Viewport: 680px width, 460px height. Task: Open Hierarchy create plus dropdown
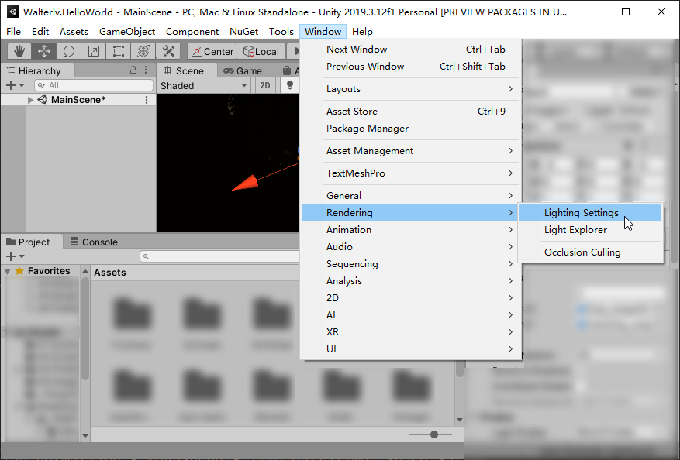(x=15, y=85)
